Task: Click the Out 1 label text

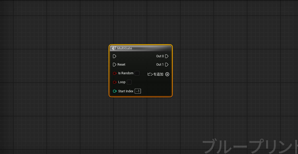Action: (x=159, y=65)
